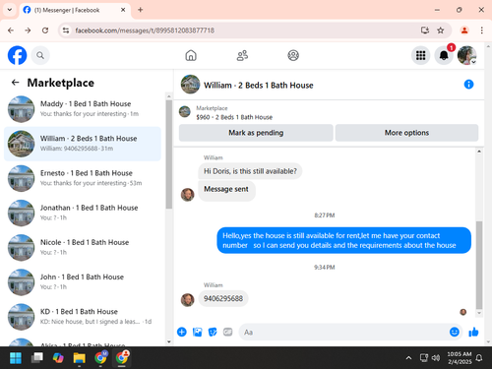The height and width of the screenshot is (369, 492).
Task: Open KD - 1 Bed 1 Bath House chat
Action: (83, 317)
